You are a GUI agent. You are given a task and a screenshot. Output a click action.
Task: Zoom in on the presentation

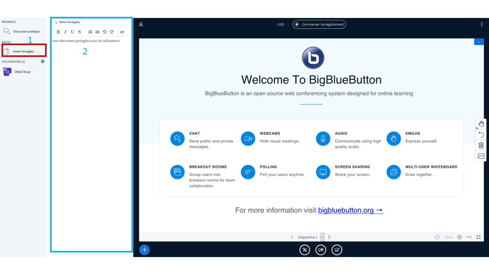[460, 237]
